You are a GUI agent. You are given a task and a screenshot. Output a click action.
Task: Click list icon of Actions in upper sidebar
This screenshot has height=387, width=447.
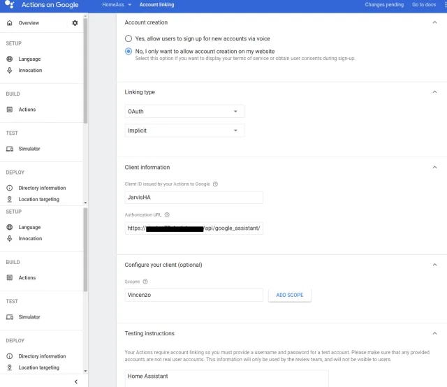pyautogui.click(x=9, y=110)
